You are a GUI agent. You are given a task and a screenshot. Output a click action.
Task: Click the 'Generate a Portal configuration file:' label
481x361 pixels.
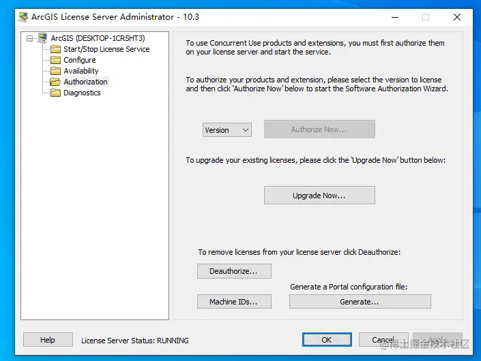click(x=349, y=287)
